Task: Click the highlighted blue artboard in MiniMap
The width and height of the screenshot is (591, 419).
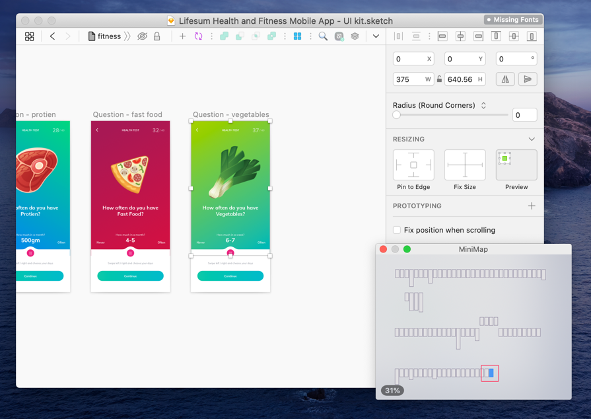Action: click(x=491, y=373)
